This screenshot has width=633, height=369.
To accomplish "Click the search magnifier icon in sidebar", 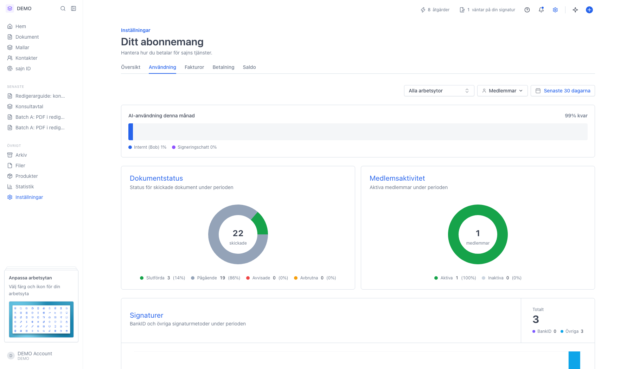I will (63, 8).
